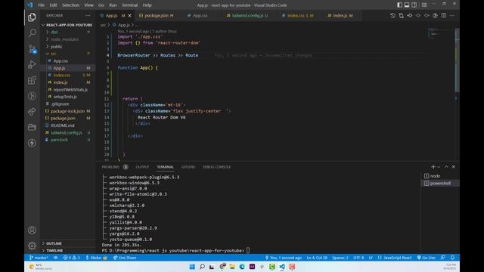Open the Run menu
Screen dimensions: 484x272
[x=113, y=5]
